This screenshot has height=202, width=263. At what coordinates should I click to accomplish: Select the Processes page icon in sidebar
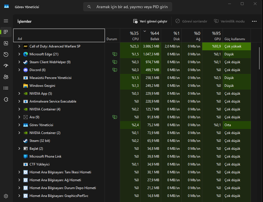6,32
